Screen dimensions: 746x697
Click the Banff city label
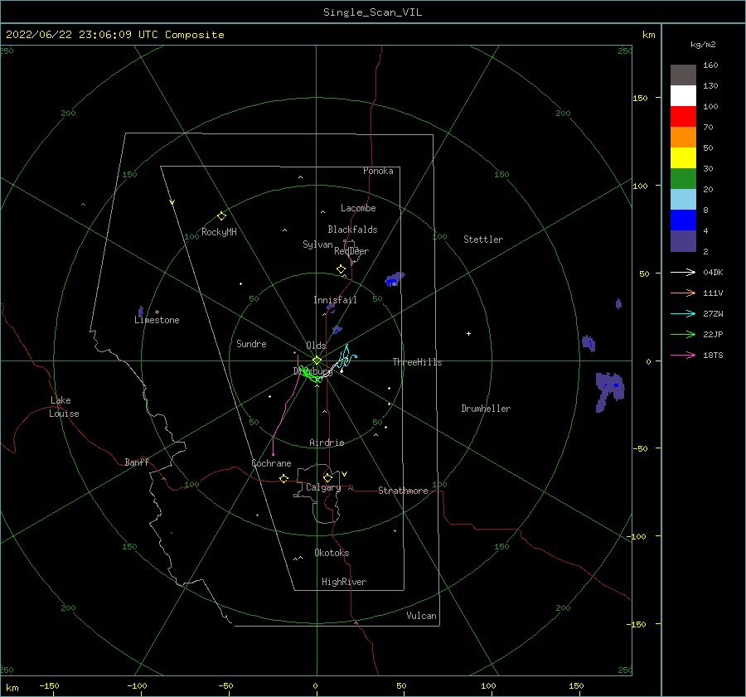(x=137, y=462)
